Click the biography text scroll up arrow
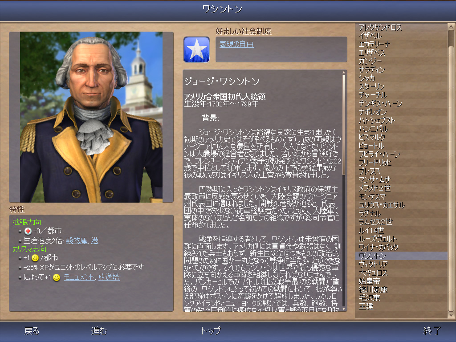The image size is (456, 342). (344, 73)
